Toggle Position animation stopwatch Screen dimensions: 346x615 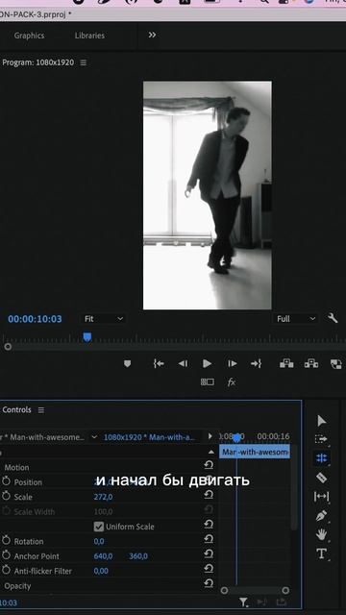[x=6, y=481]
